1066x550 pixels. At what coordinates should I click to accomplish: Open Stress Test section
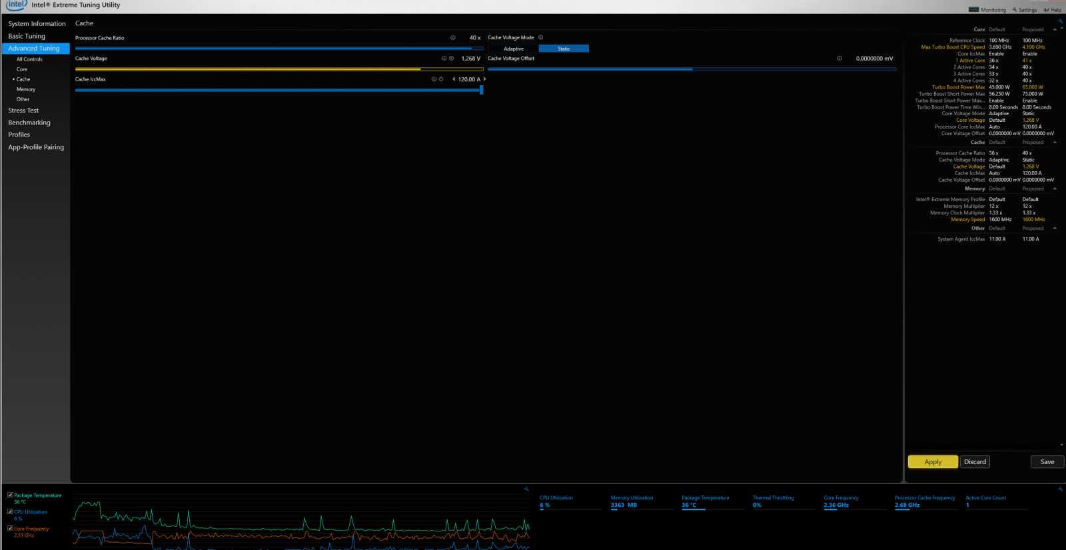(x=23, y=111)
